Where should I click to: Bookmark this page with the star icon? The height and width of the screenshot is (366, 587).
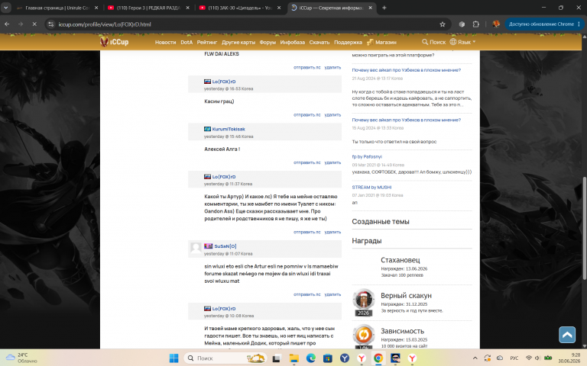(x=442, y=24)
